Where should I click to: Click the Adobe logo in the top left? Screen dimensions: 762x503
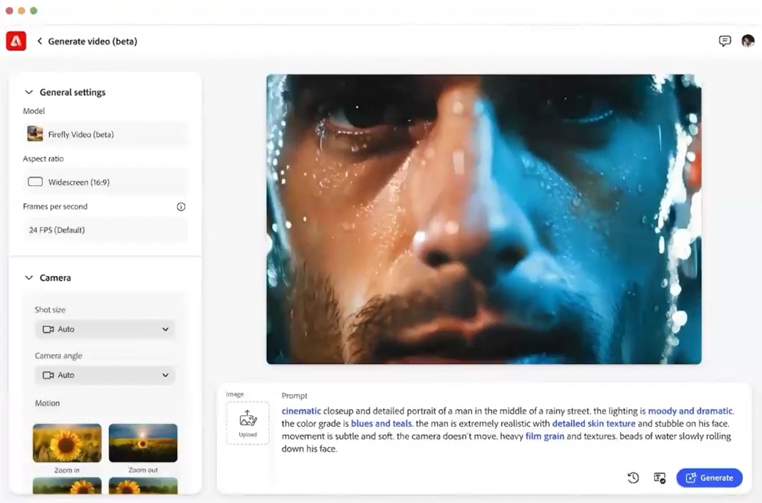point(15,40)
